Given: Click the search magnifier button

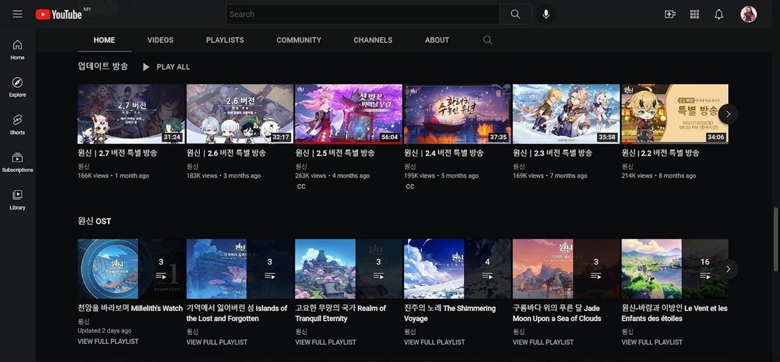Looking at the screenshot, I should (x=515, y=15).
